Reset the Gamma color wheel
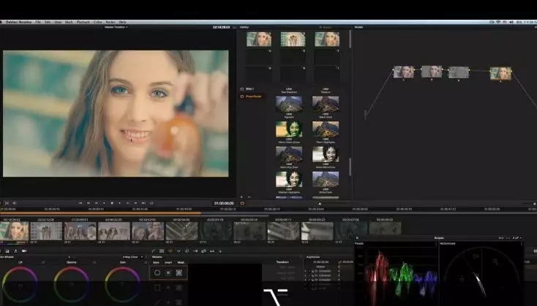 (x=94, y=262)
